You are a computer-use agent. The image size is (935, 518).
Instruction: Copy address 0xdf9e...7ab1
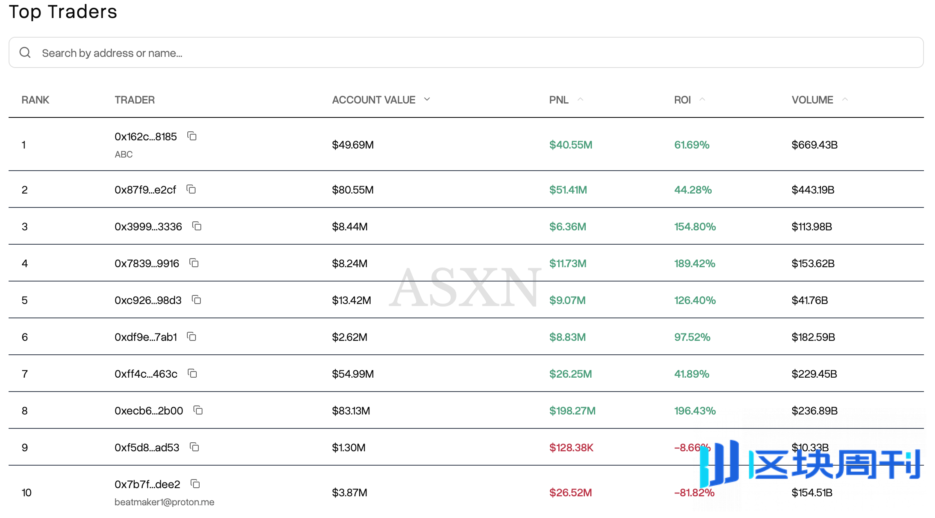(x=191, y=337)
